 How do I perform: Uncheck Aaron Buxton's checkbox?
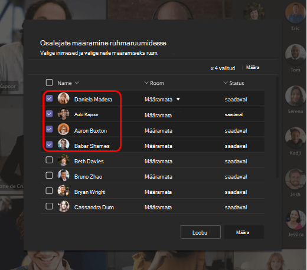coord(49,129)
